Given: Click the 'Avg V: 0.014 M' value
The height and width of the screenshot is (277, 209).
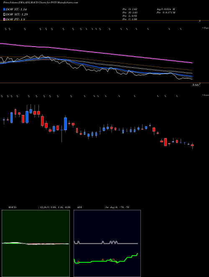Looking at the screenshot, I should tap(166, 9).
